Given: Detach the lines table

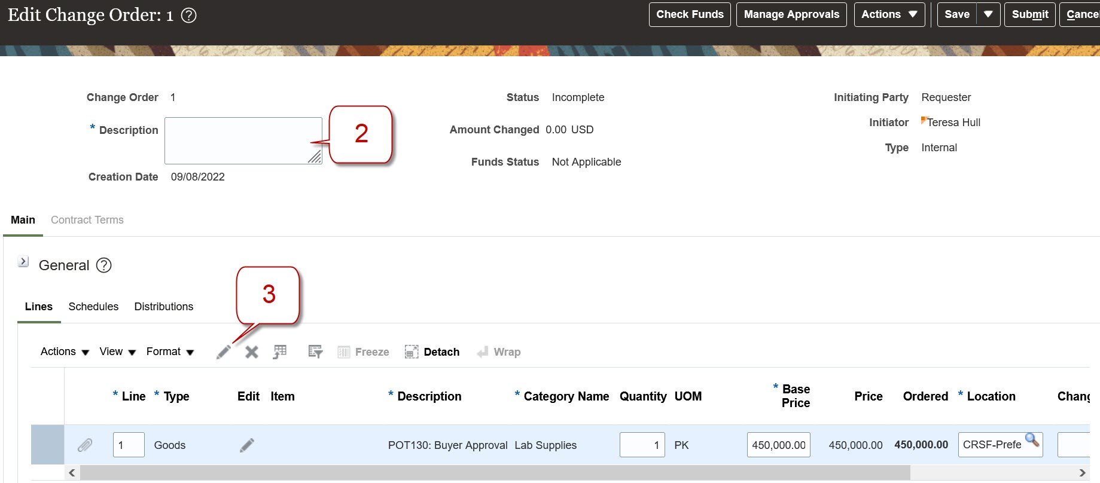Looking at the screenshot, I should (432, 352).
